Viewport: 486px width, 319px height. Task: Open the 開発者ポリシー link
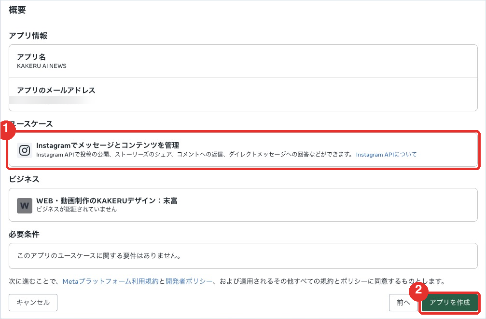click(189, 281)
